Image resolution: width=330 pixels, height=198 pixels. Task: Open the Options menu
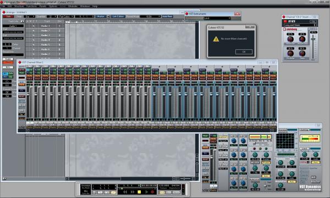53,6
